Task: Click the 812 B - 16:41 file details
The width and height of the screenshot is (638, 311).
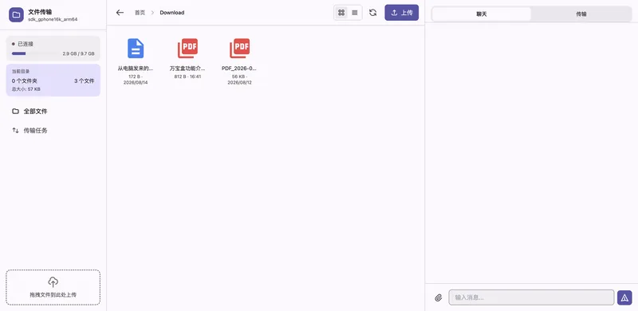Action: point(187,77)
